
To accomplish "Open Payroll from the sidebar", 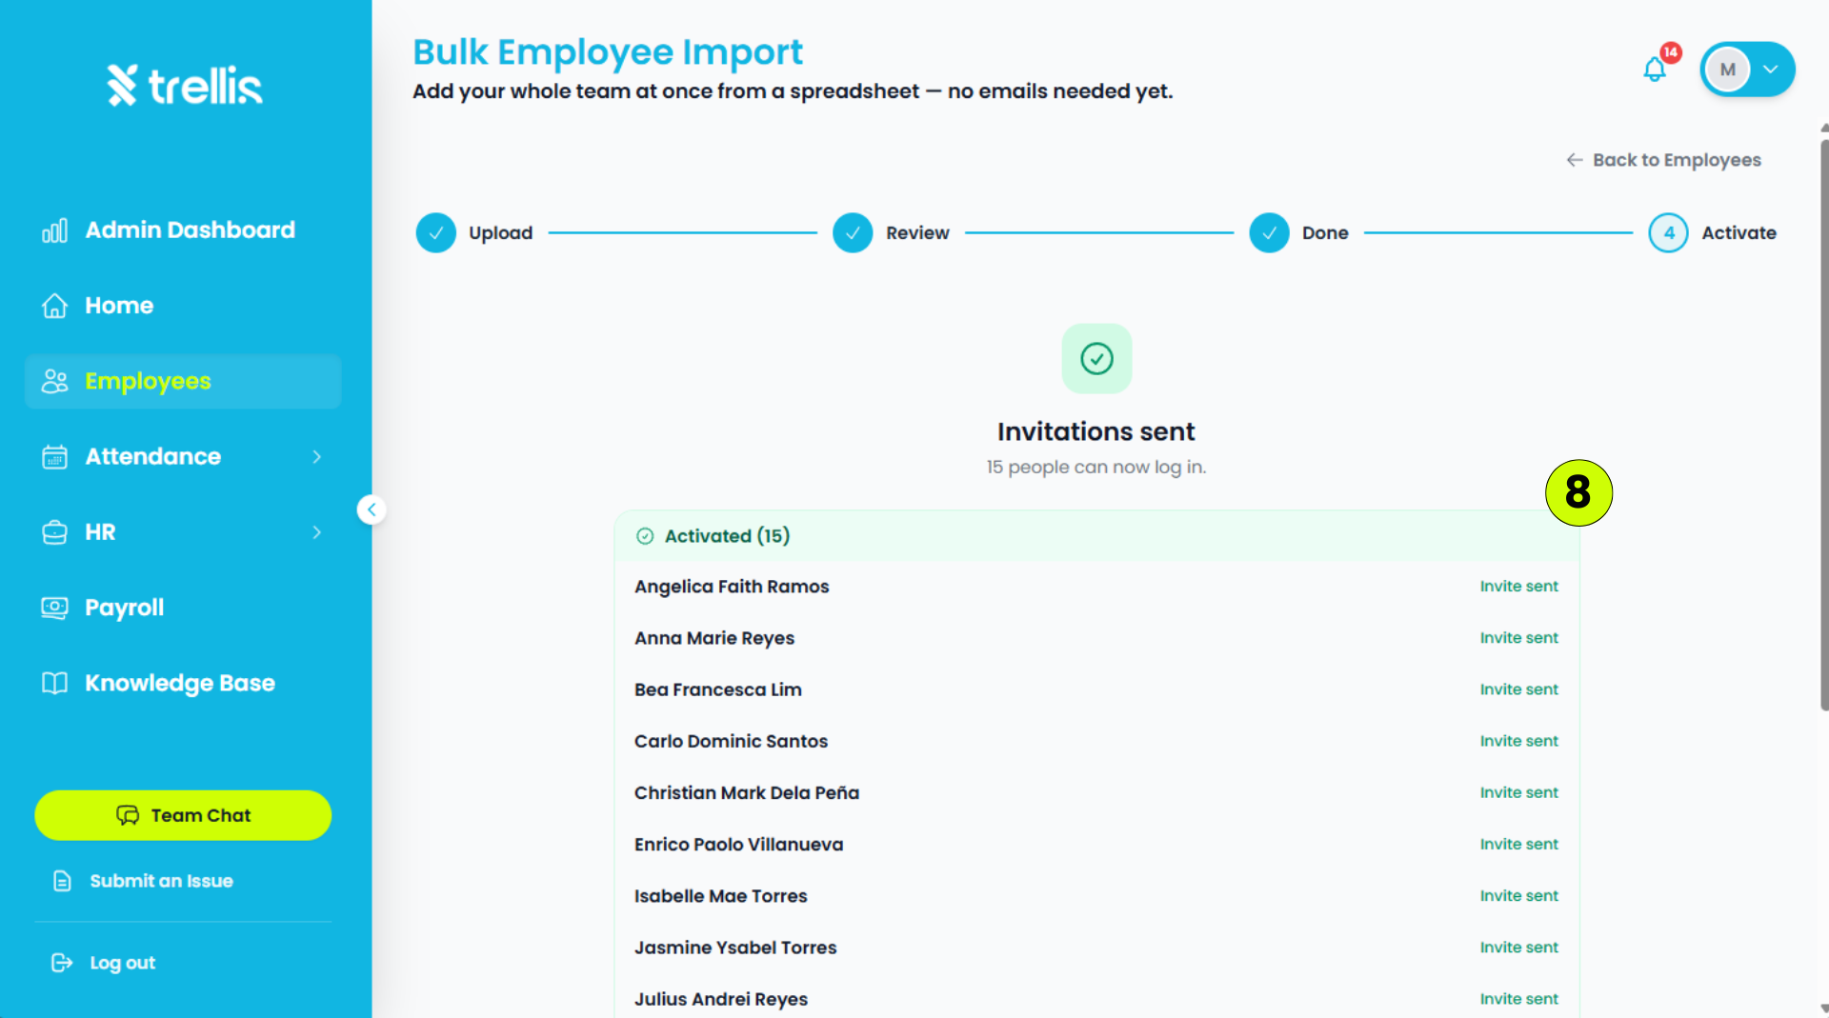I will (183, 608).
